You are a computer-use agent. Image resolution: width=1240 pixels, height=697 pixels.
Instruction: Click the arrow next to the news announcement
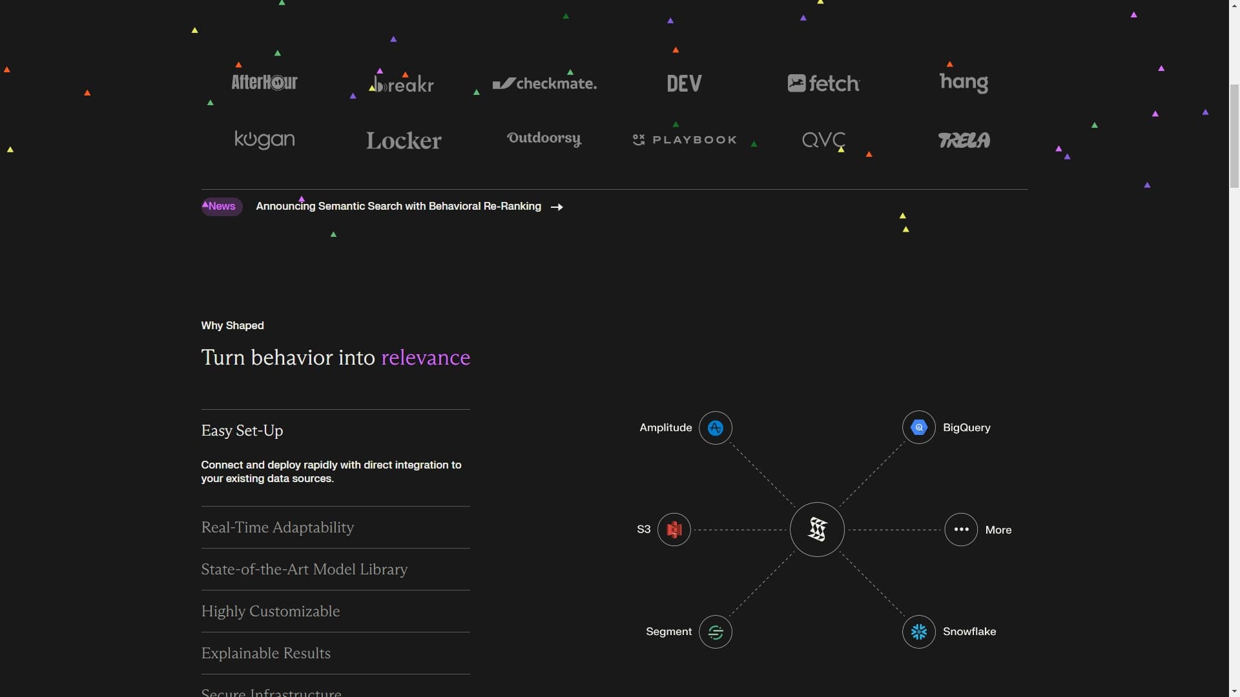557,207
